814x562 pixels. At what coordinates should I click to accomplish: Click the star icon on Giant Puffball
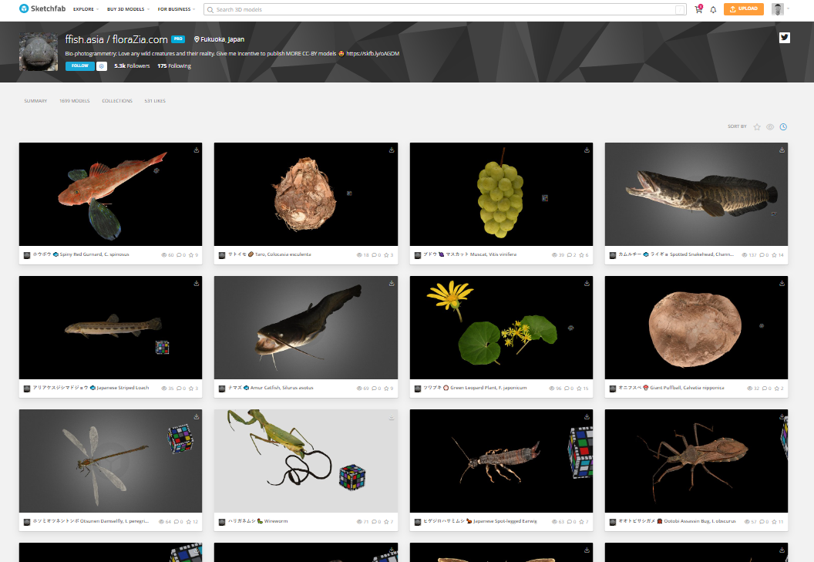tap(773, 388)
